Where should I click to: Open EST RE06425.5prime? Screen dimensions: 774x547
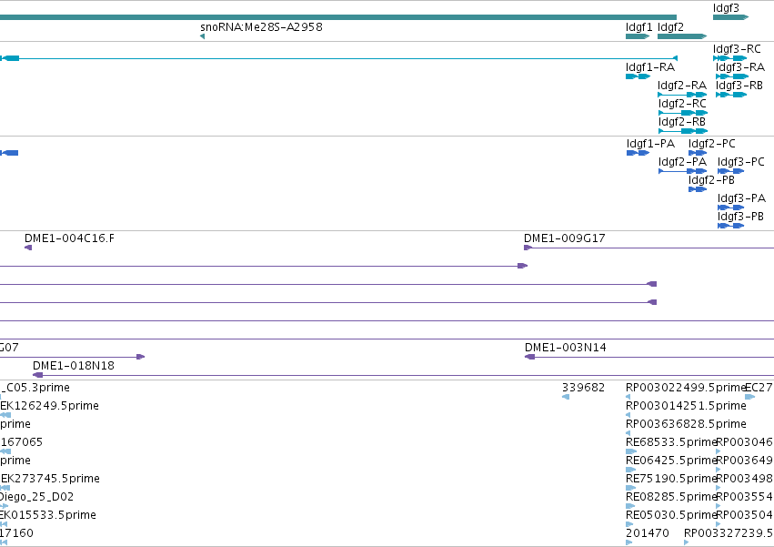pyautogui.click(x=631, y=470)
